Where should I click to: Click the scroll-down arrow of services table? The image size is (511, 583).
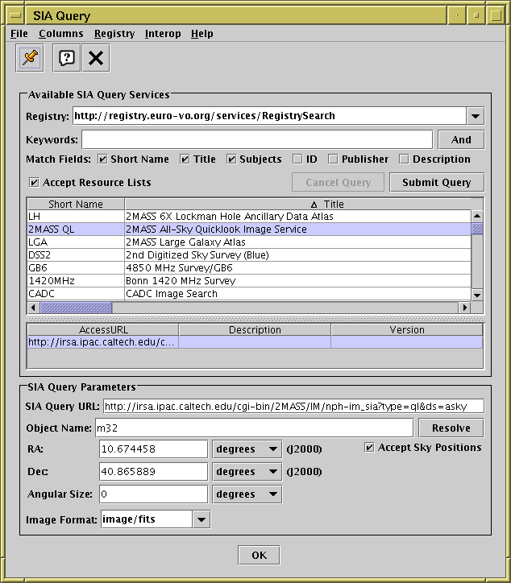[x=477, y=296]
